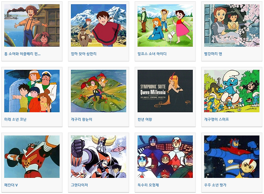Open the 미래 소년 코난 thumbnail image

(x=32, y=91)
